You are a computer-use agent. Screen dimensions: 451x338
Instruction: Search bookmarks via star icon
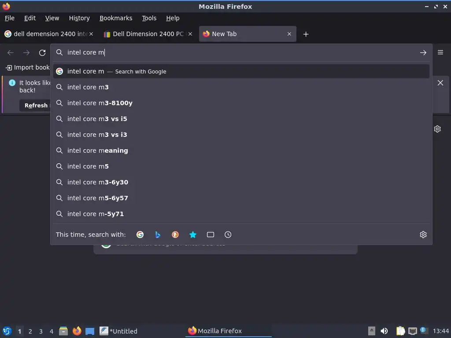193,235
